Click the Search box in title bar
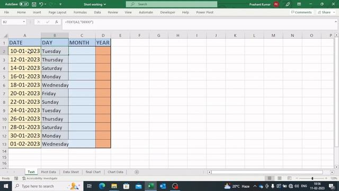 point(172,4)
